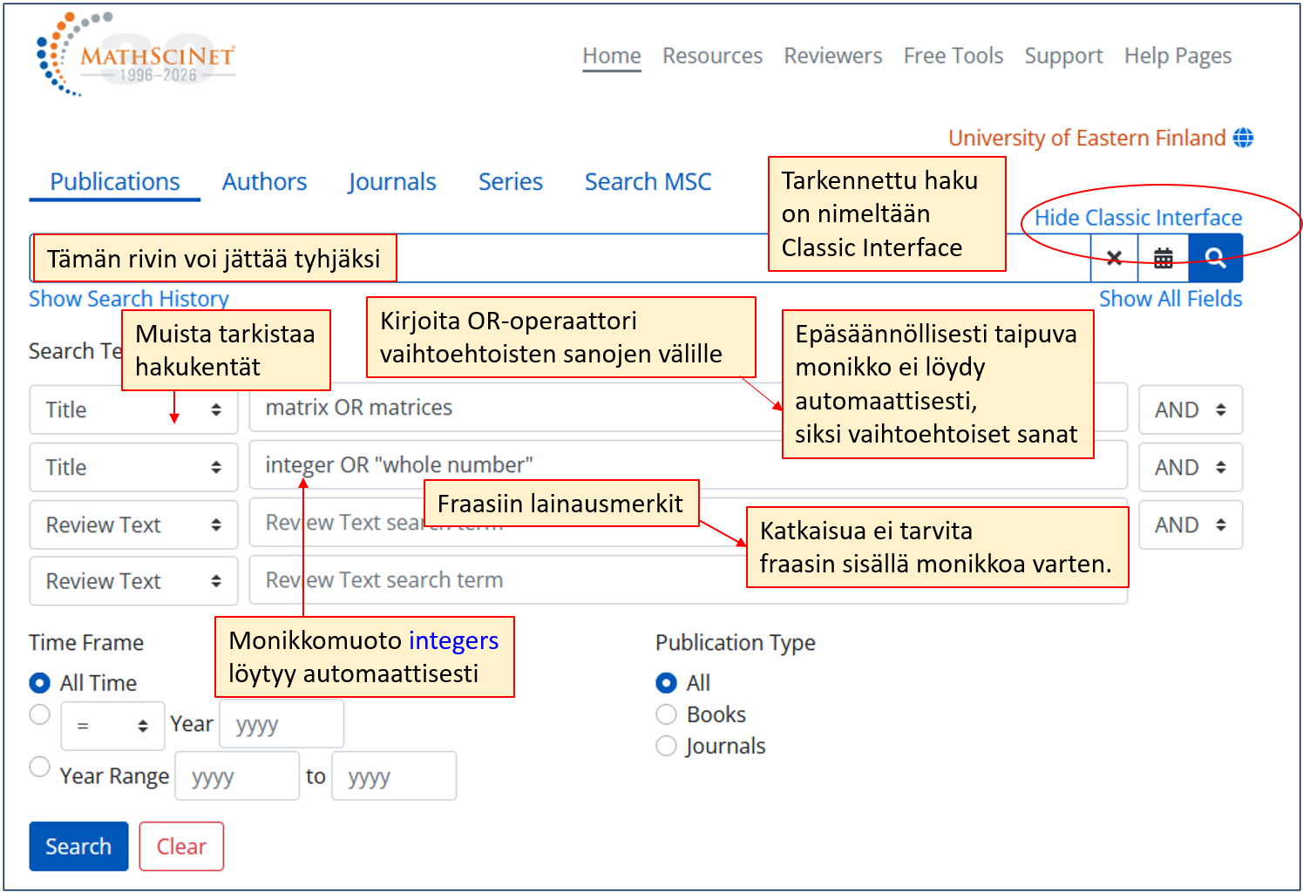Open the Support menu
This screenshot has width=1303, height=893.
(1064, 56)
